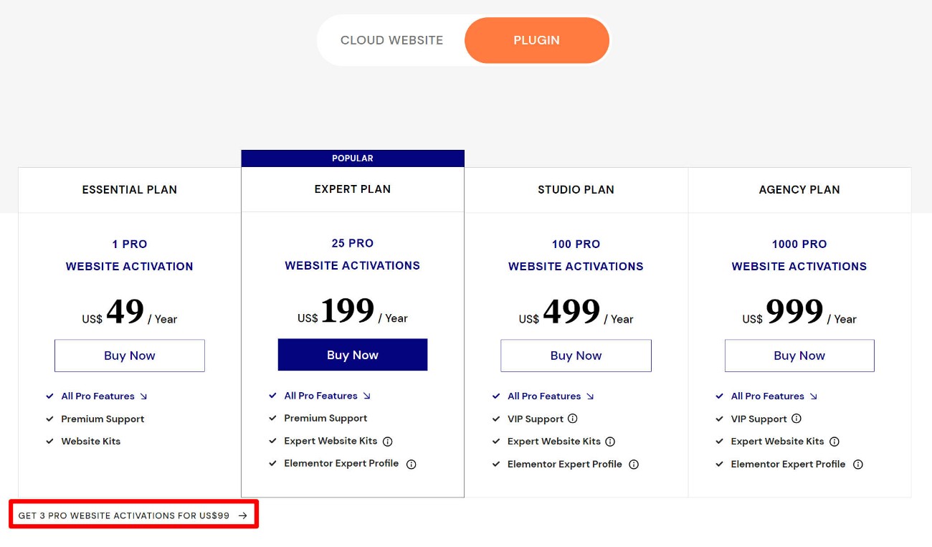Open the 3 Pro website activations offer link
This screenshot has height=547, width=932.
click(133, 515)
